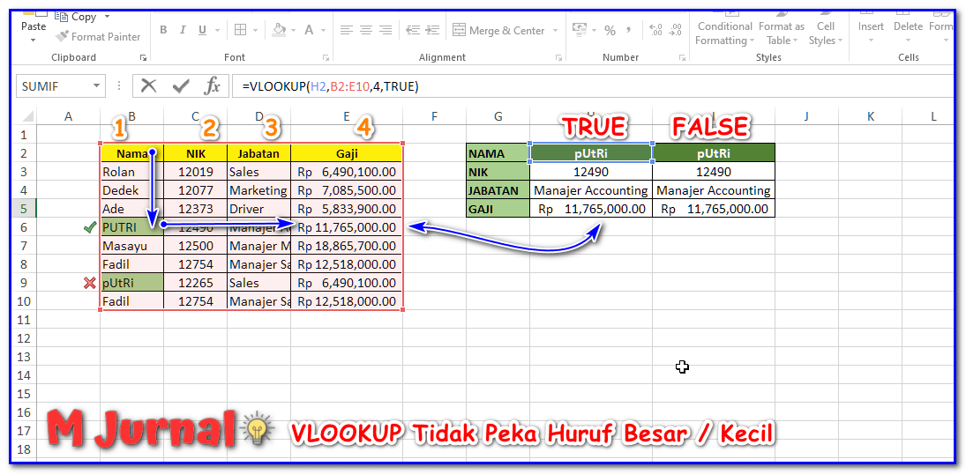966x474 pixels.
Task: Click Format as Table button
Action: pyautogui.click(x=781, y=32)
